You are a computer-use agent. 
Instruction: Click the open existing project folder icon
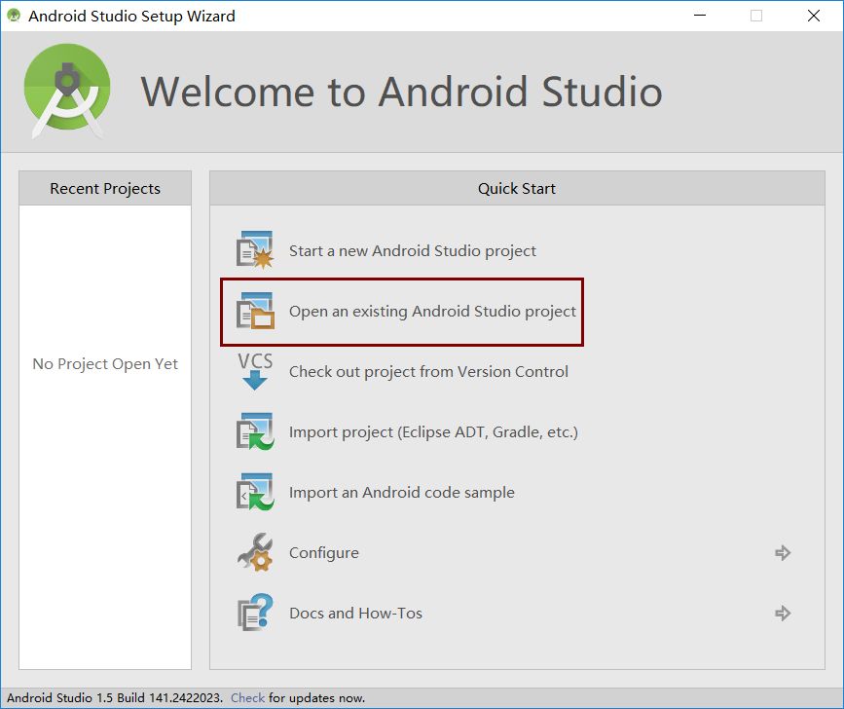click(x=255, y=311)
